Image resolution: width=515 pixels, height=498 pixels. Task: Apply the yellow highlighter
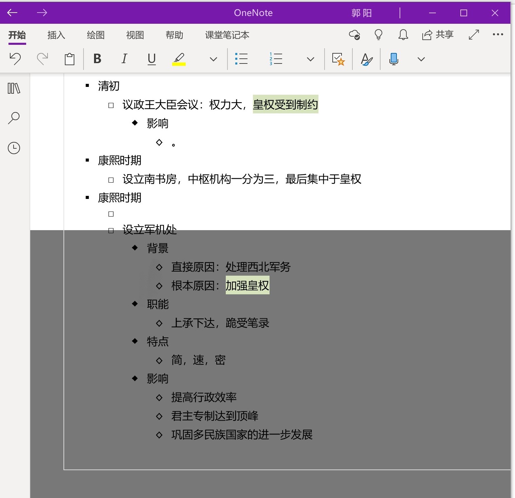pos(179,59)
